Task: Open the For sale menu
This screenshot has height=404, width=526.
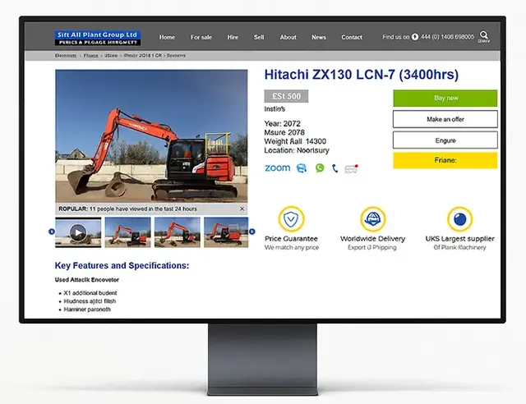Action: (201, 37)
